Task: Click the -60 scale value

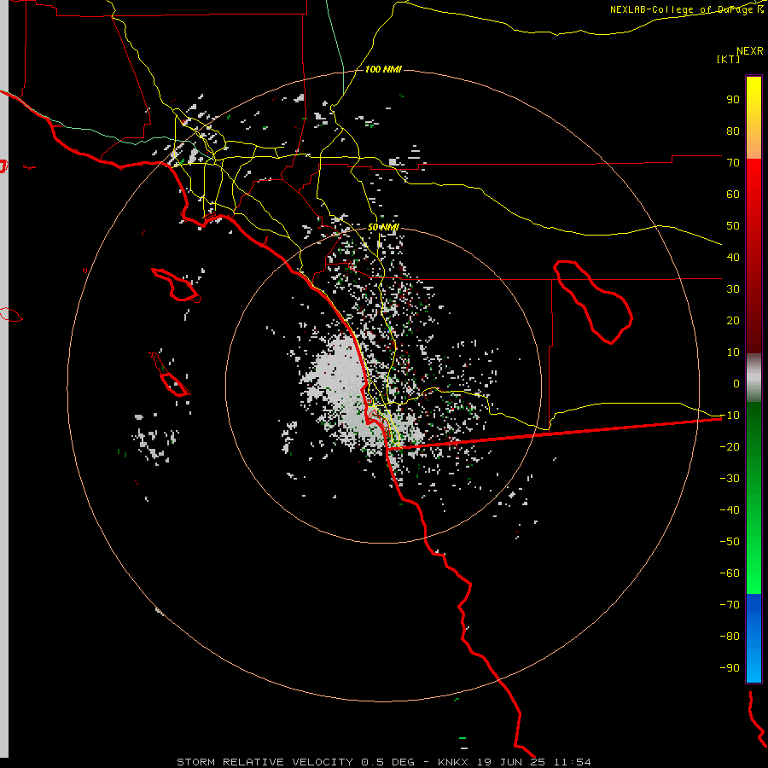Action: coord(730,573)
